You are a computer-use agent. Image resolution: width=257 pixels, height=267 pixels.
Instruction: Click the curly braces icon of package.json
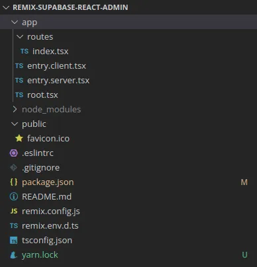pos(14,182)
